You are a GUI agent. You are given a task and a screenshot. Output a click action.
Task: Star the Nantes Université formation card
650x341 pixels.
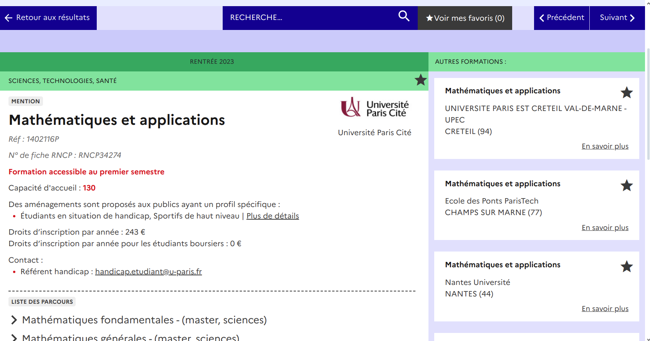(x=627, y=266)
